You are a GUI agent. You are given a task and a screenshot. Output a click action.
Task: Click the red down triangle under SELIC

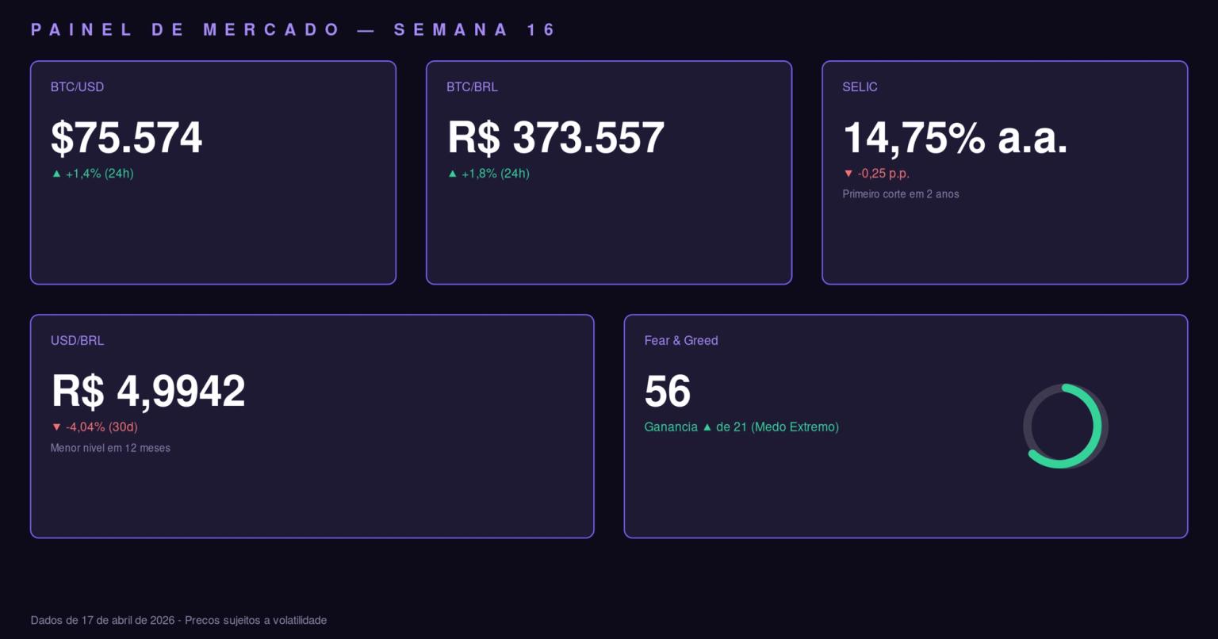848,174
